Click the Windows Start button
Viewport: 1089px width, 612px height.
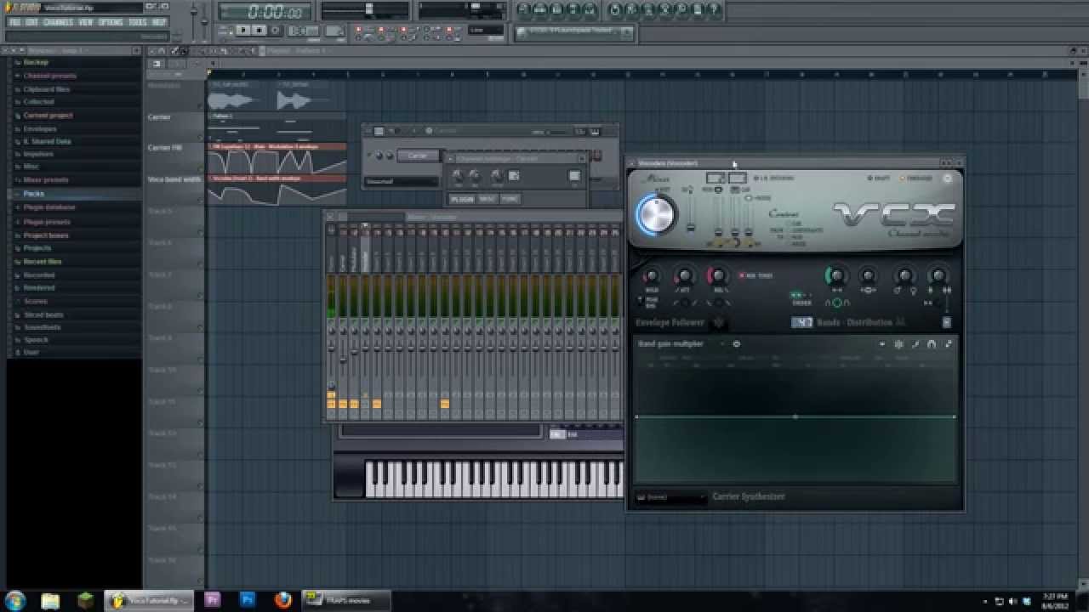click(15, 600)
